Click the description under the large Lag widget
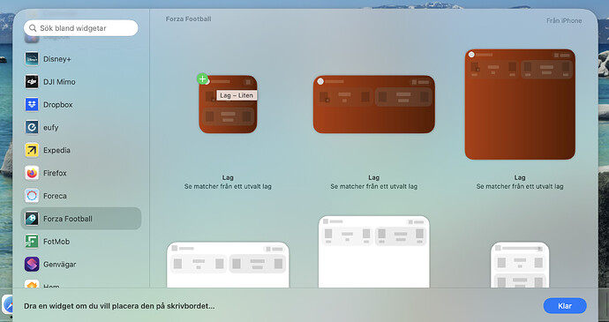Screen dimensions: 609x322 [520, 186]
